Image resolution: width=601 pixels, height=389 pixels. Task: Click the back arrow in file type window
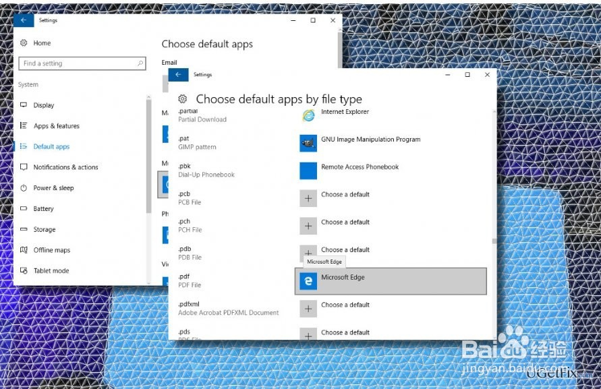[x=179, y=74]
